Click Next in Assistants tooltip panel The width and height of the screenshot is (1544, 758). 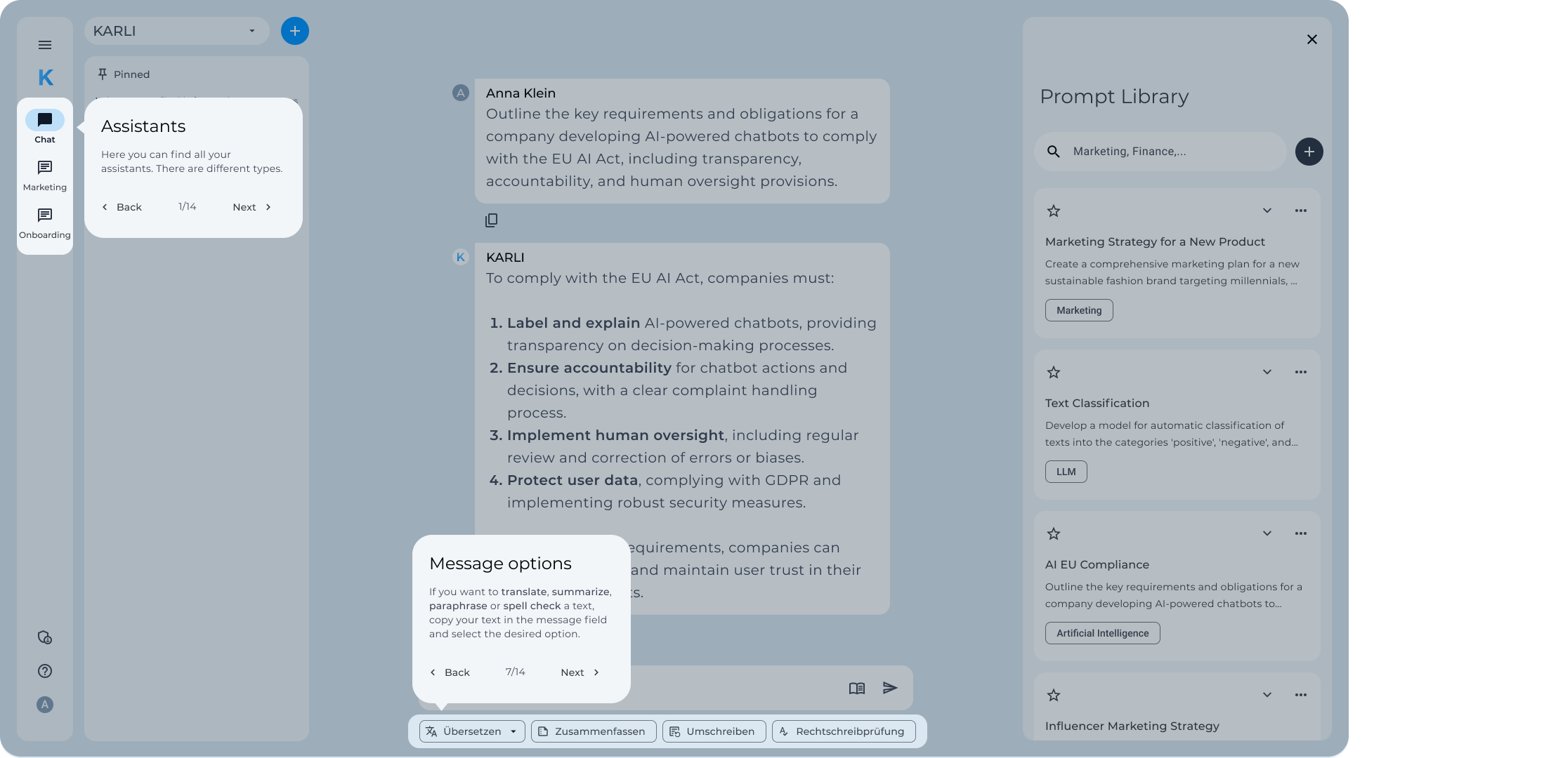coord(250,207)
